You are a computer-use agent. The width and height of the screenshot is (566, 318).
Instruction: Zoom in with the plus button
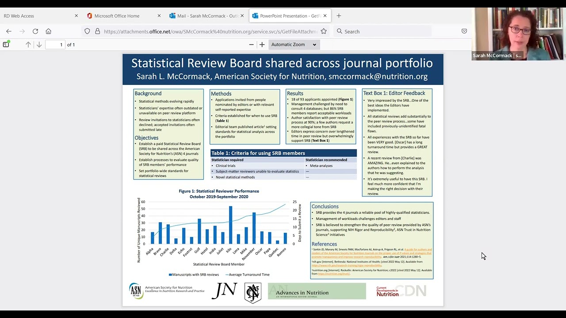click(262, 45)
